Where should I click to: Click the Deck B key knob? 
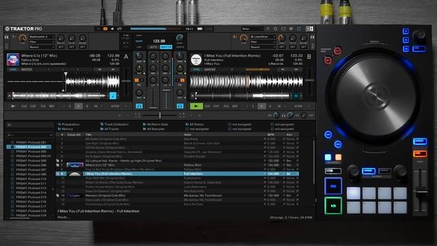[x=180, y=92]
